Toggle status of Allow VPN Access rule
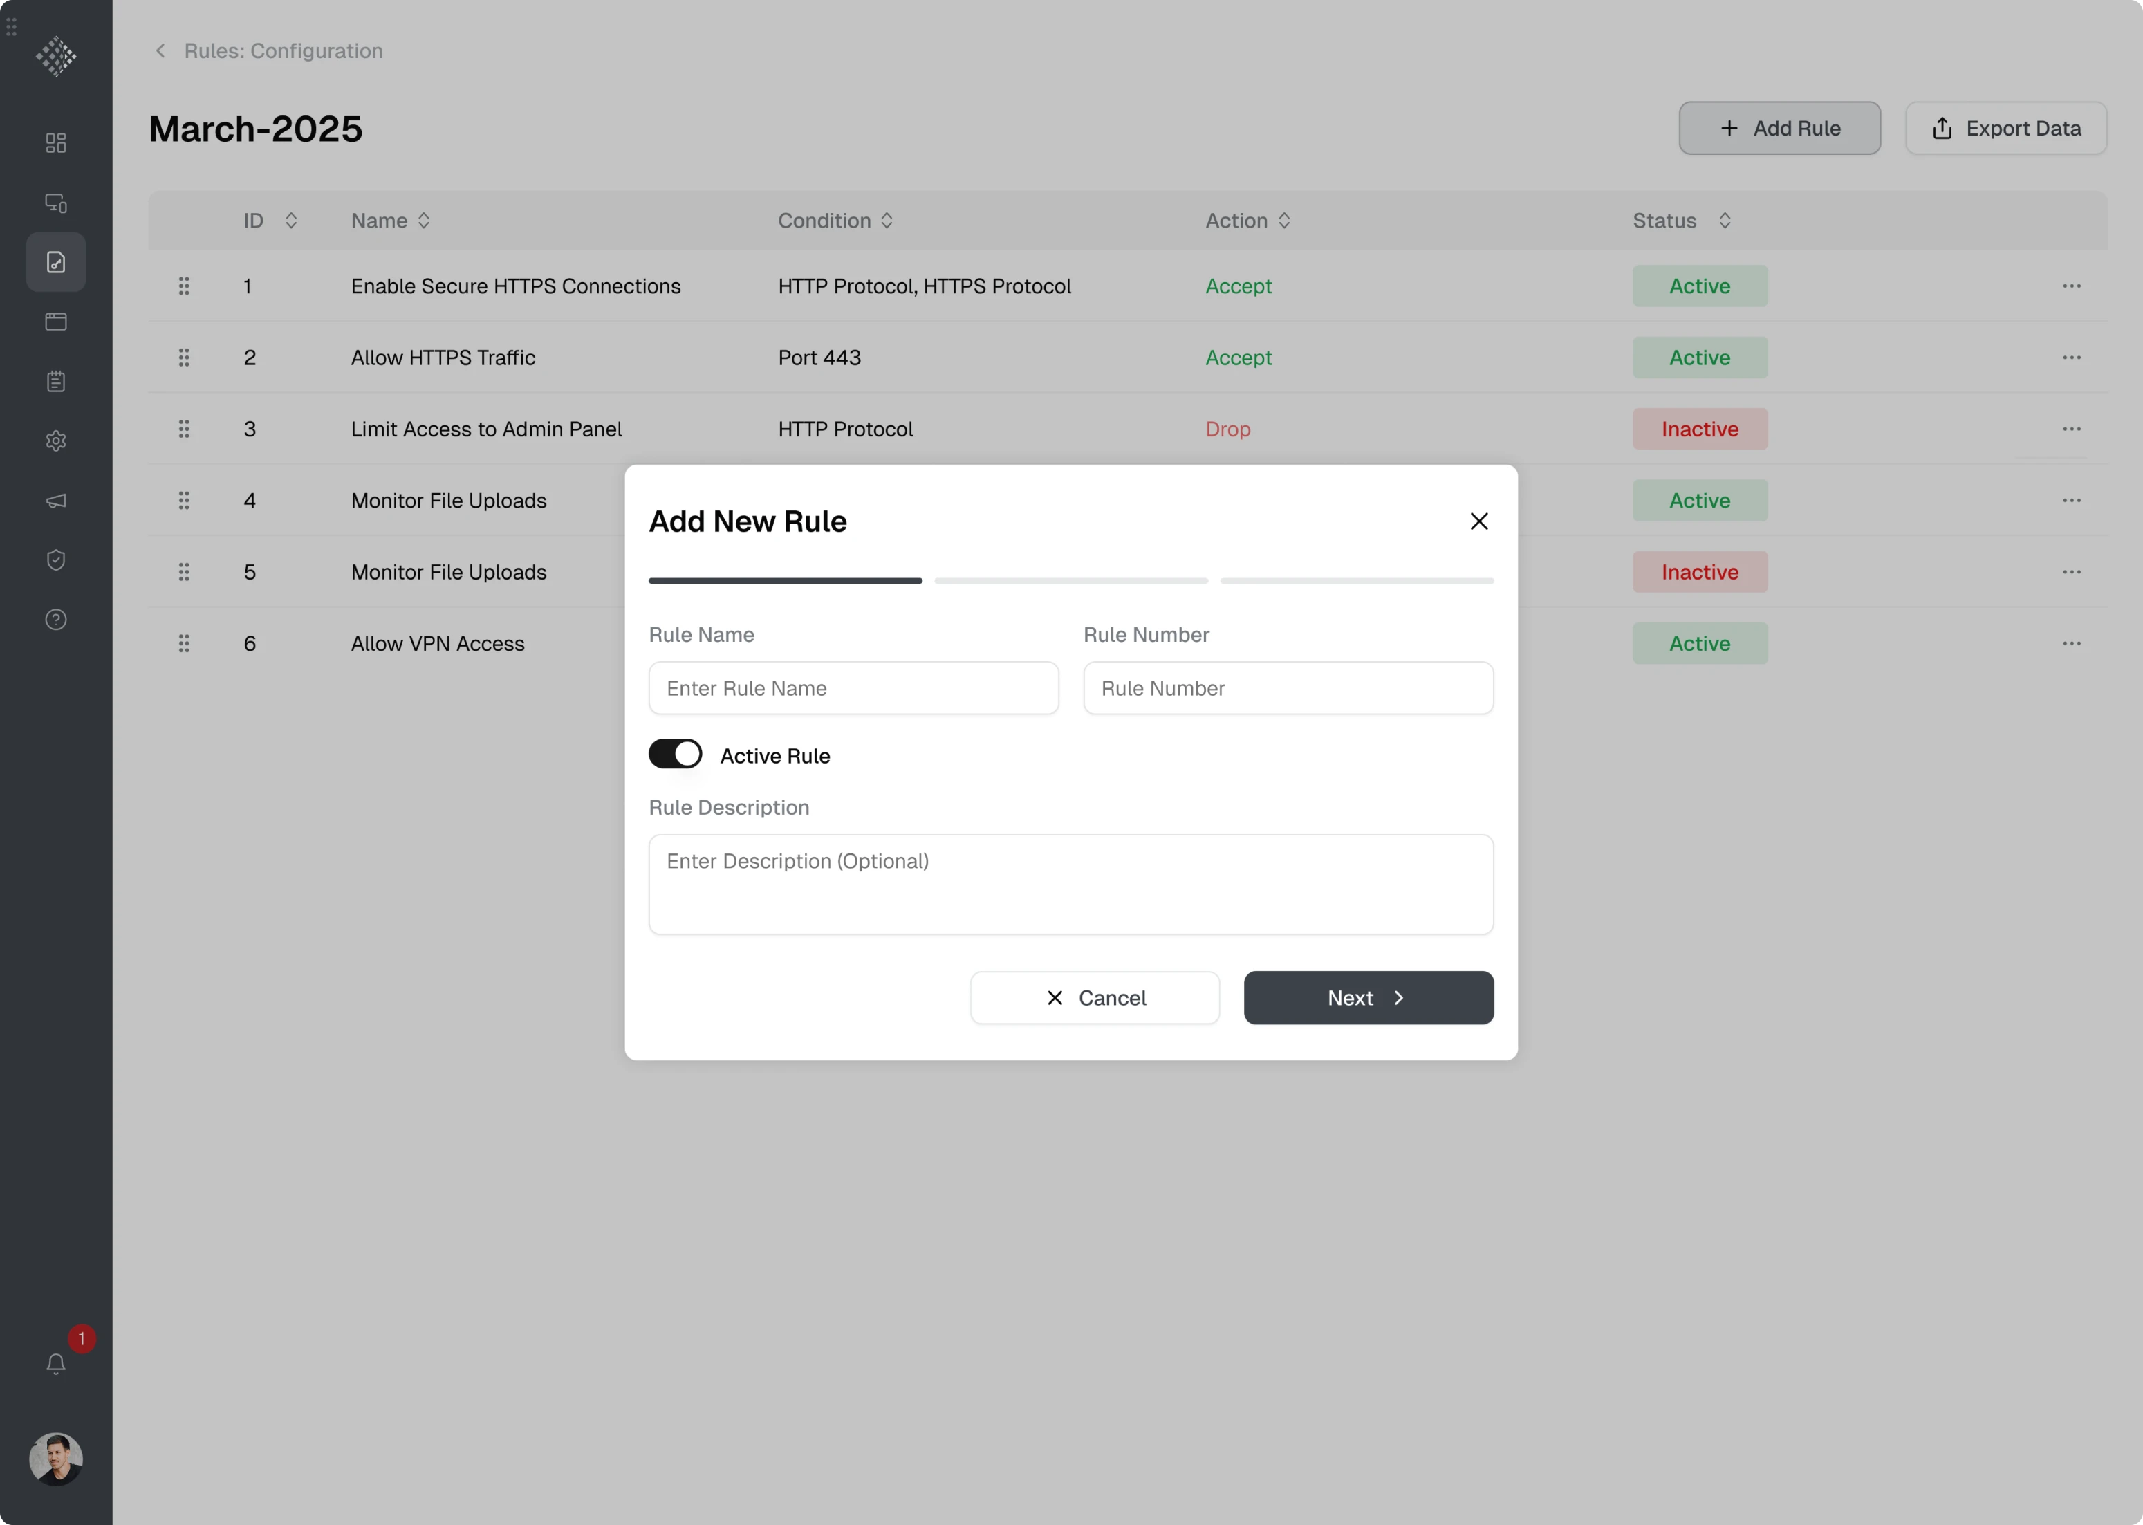This screenshot has height=1525, width=2143. tap(1699, 643)
